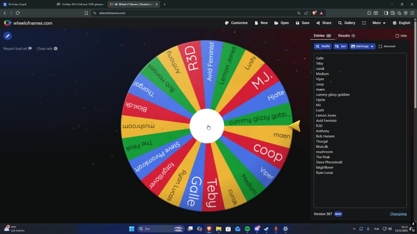Open the wheel Gallery

(x=347, y=23)
